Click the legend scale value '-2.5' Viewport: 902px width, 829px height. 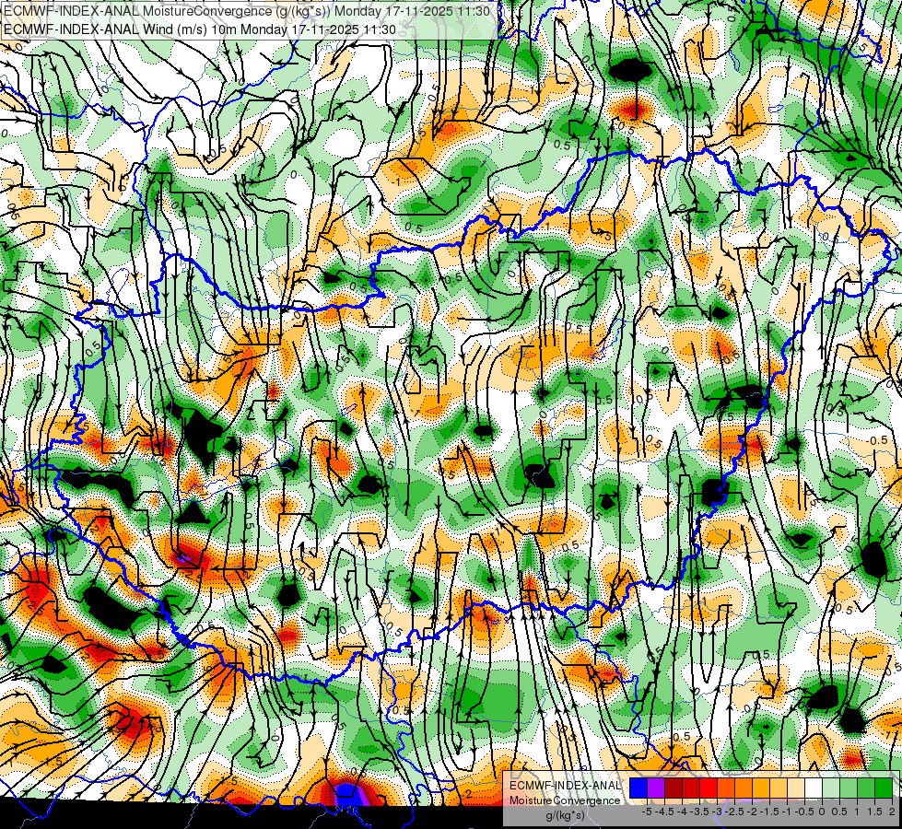[x=734, y=811]
